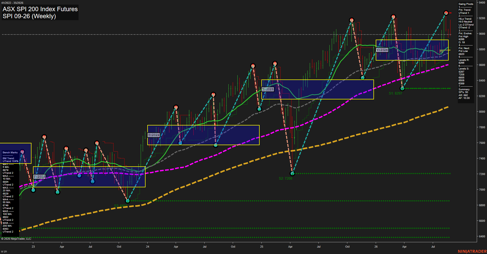Screen dimensions: 487x254
Task: Select the Y:2025 yearly range label
Action: [268, 89]
